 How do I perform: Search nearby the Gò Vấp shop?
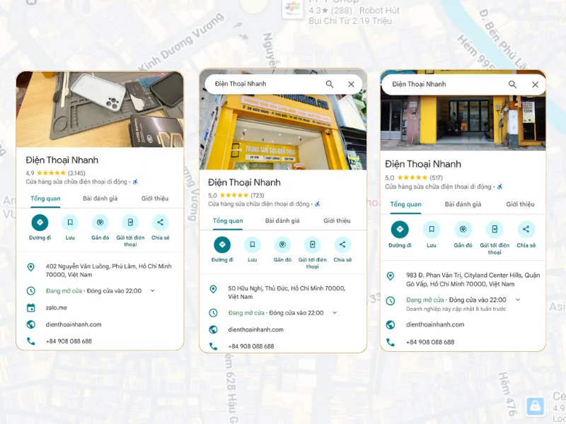pos(463,229)
